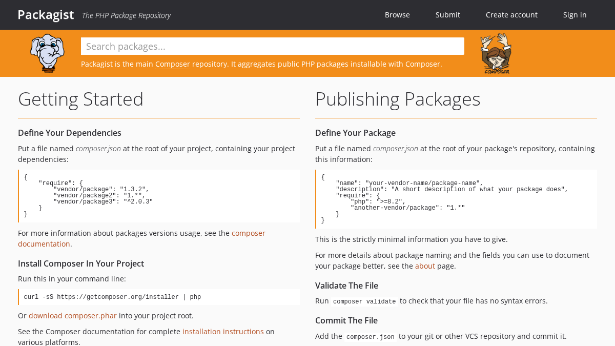Open the Browse menu item
Image resolution: width=615 pixels, height=346 pixels.
coord(397,15)
